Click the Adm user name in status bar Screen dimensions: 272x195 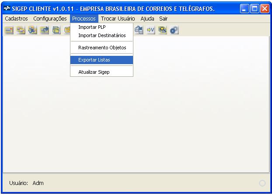(38, 183)
